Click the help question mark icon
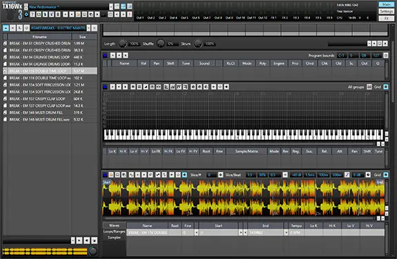Viewport: 397px width, 259px height. (32, 14)
